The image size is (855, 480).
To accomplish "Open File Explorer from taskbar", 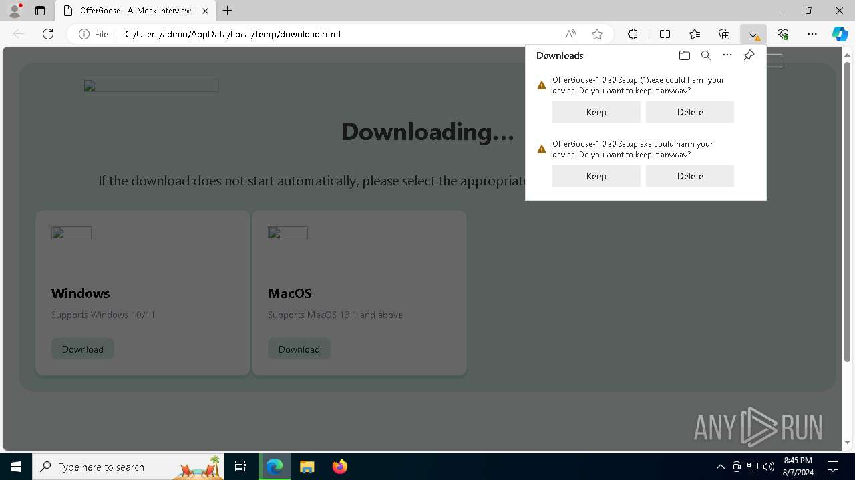I will [307, 467].
